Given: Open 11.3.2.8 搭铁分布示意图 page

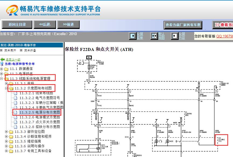Looking at the screenshot, I should pyautogui.click(x=40, y=127).
